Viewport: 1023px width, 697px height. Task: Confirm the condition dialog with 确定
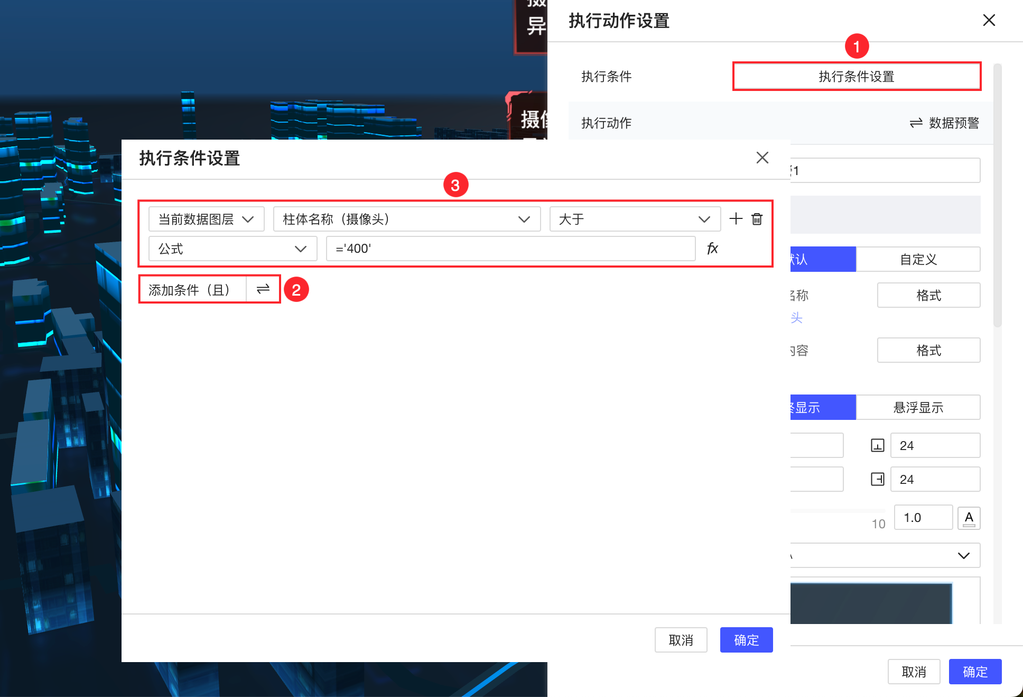(746, 640)
